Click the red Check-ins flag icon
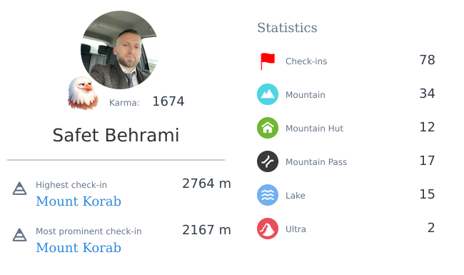The image size is (464, 275). (x=268, y=61)
